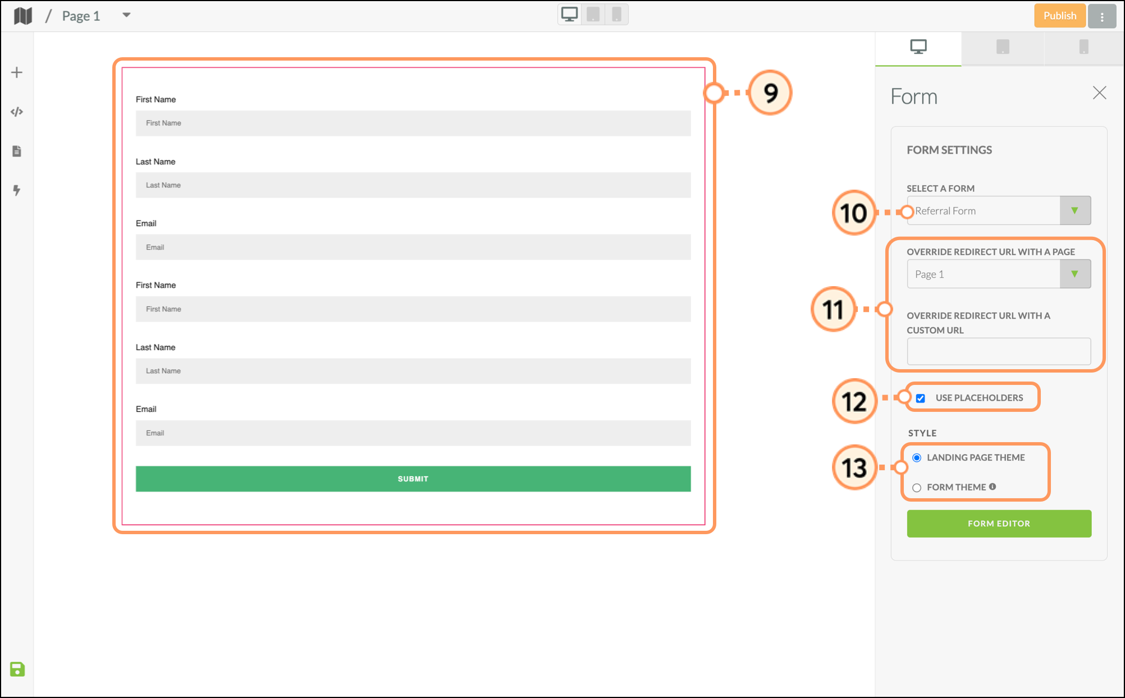Click the map logo icon at top left
1125x698 pixels.
23,16
